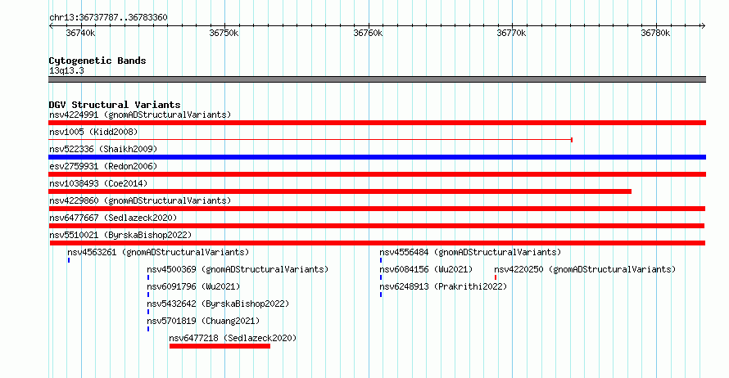
Task: Select the short red nsv6477218 bar
Action: tap(220, 346)
